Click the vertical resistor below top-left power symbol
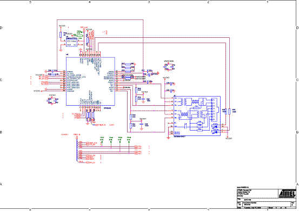Image resolution: width=299 pixels, height=211 pixels. [61, 35]
